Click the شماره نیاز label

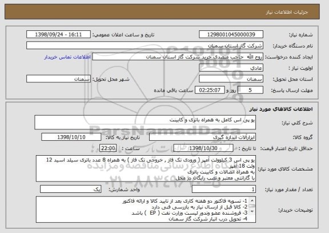coord(300,35)
